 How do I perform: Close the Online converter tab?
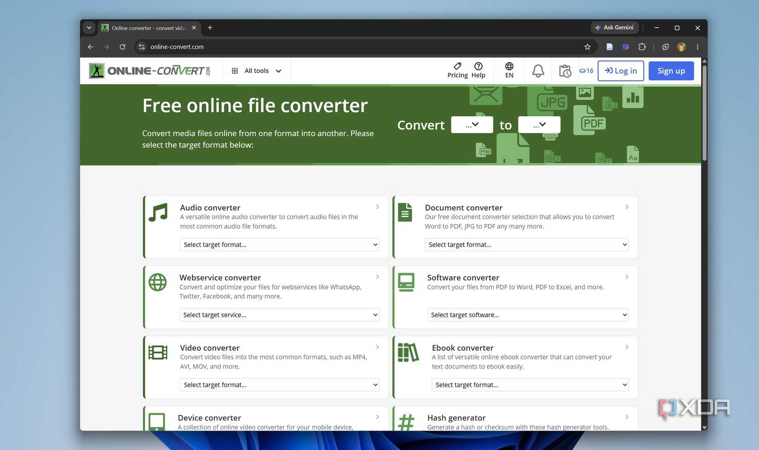click(x=194, y=28)
